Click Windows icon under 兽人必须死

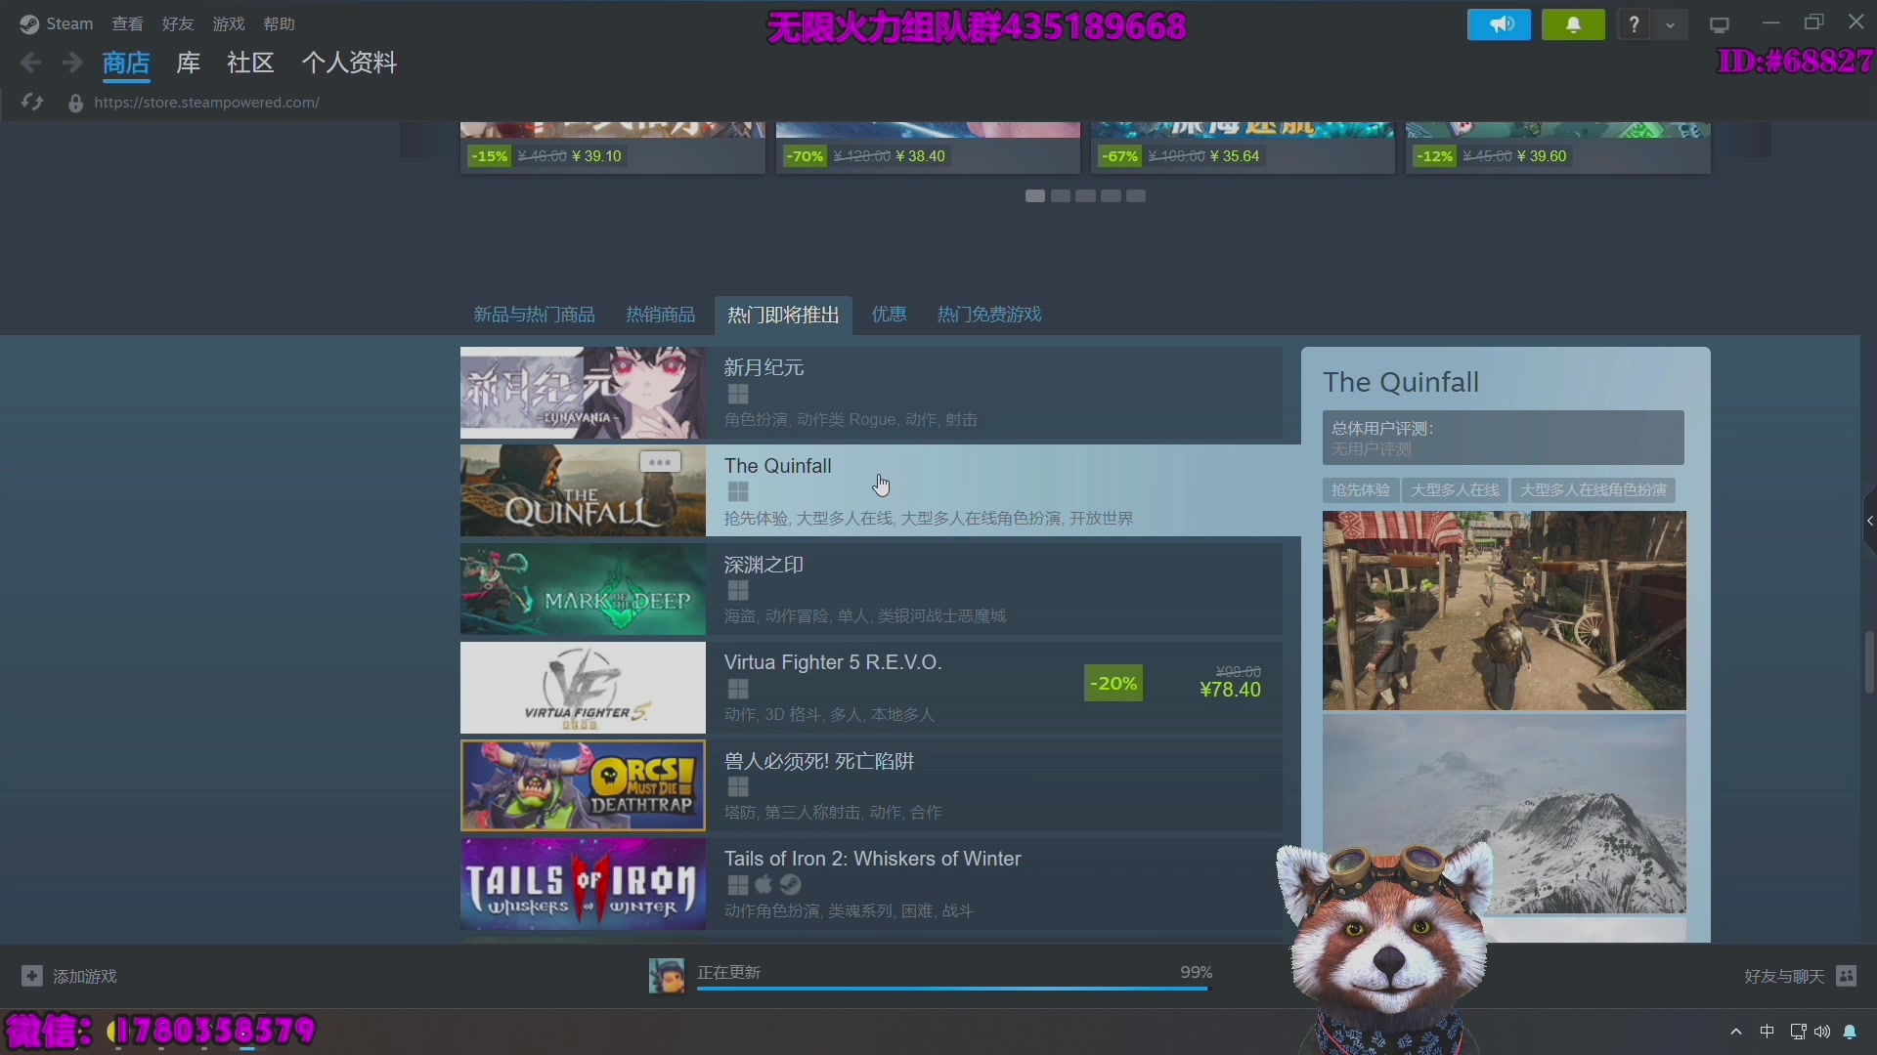738,786
